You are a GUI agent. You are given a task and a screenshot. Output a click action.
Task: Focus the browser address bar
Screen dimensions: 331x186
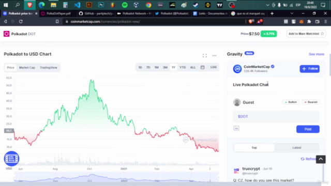click(x=154, y=22)
